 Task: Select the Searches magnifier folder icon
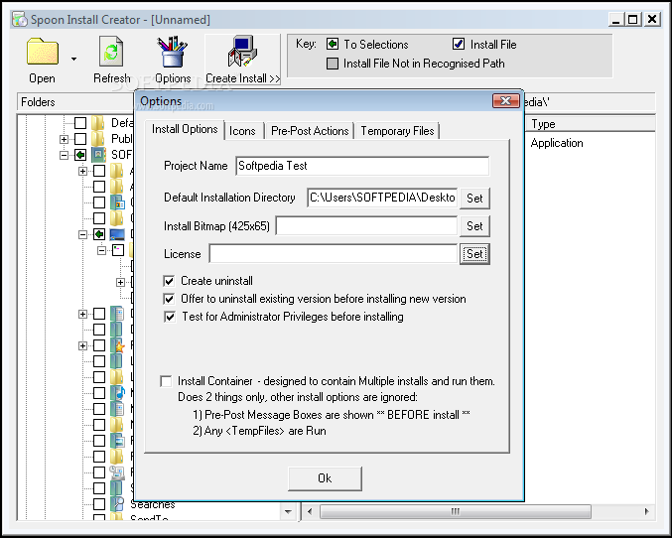point(117,503)
